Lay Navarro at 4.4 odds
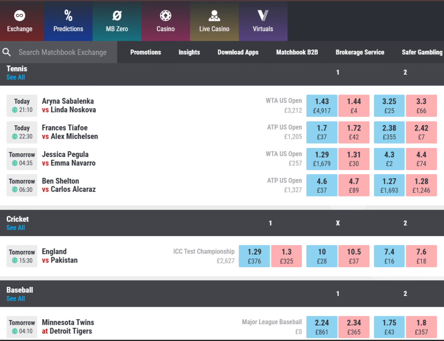The image size is (444, 341). [x=421, y=159]
